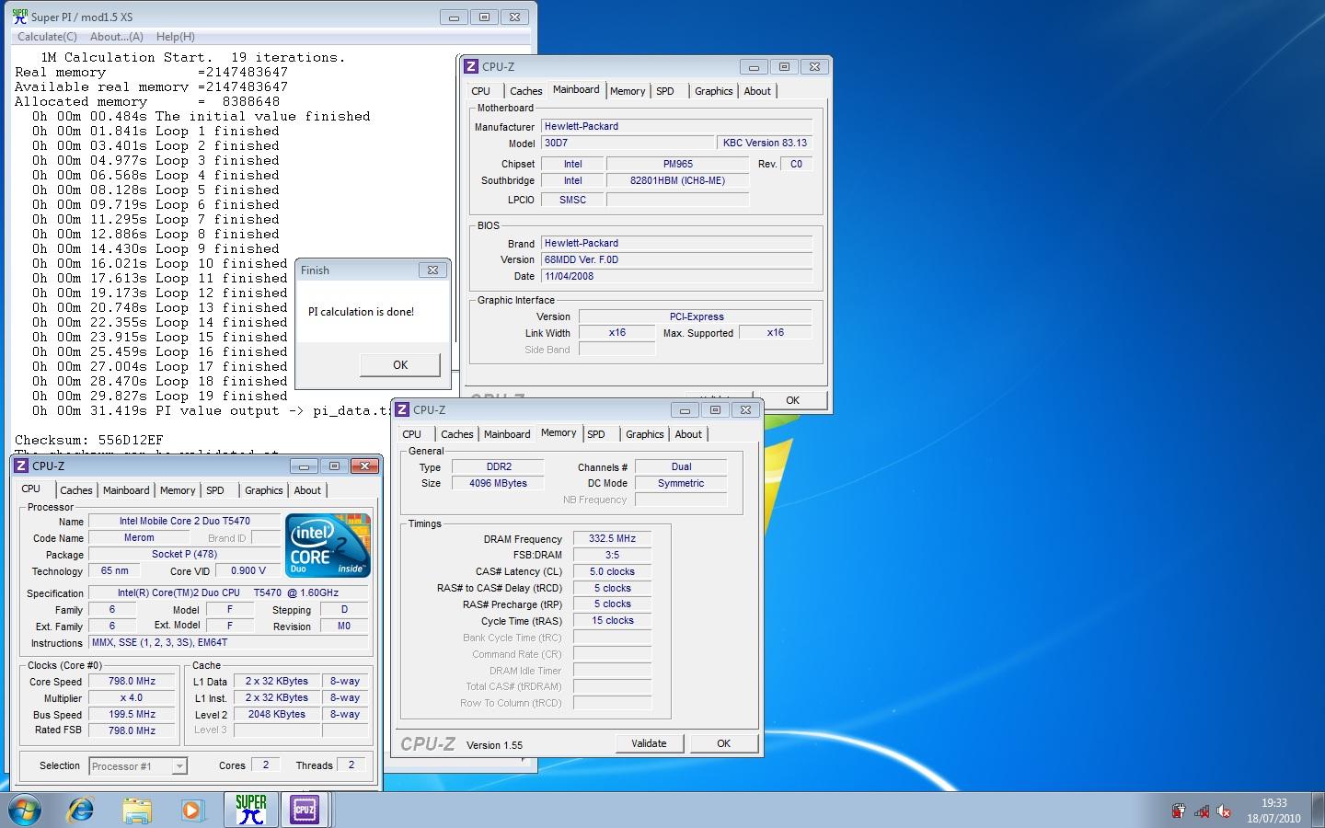Select CPU tab in Memory CPU-Z window
The image size is (1325, 828).
click(x=411, y=434)
